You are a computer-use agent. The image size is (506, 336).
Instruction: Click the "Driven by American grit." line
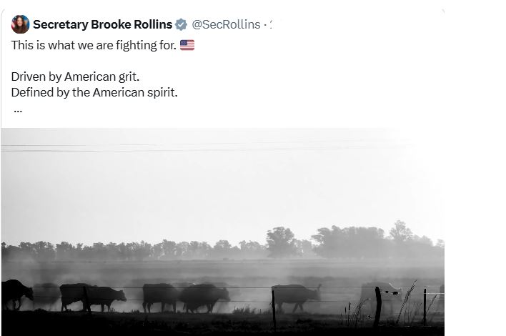coord(71,76)
